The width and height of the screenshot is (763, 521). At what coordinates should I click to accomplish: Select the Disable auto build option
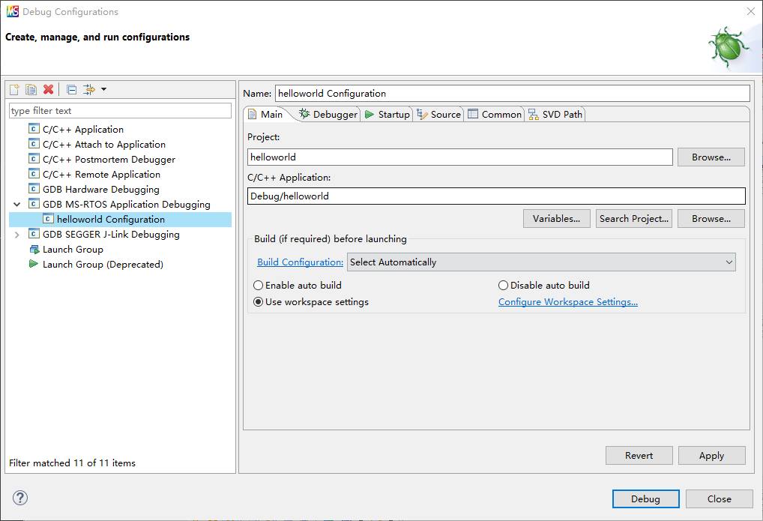[x=504, y=286]
